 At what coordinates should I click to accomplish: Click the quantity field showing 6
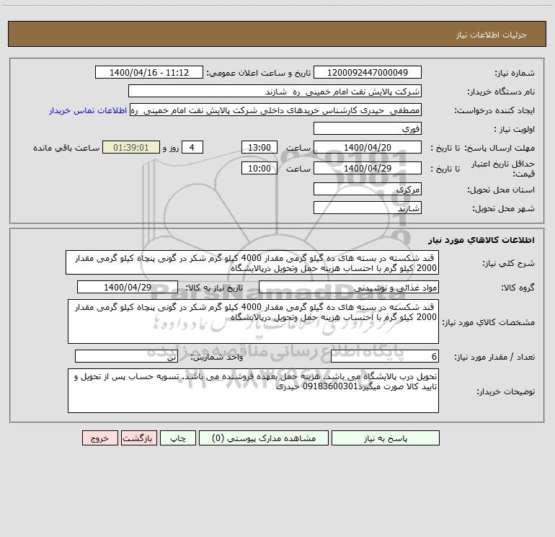(x=385, y=357)
